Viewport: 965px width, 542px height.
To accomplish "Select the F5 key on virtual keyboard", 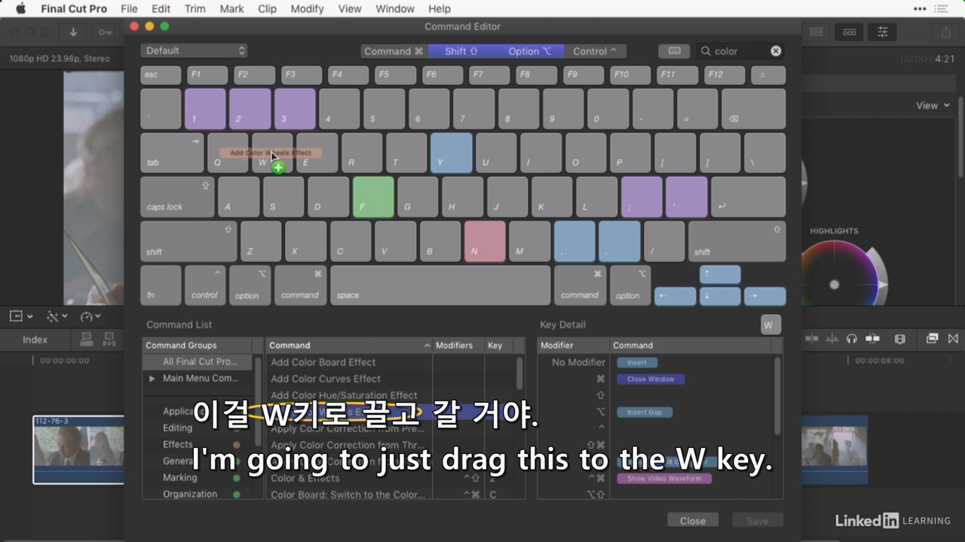I will pyautogui.click(x=395, y=75).
